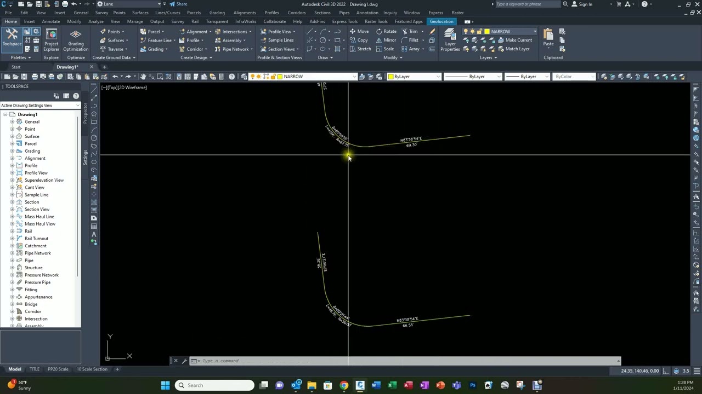The image size is (702, 394).
Task: Select the Mirror tool
Action: (386, 40)
